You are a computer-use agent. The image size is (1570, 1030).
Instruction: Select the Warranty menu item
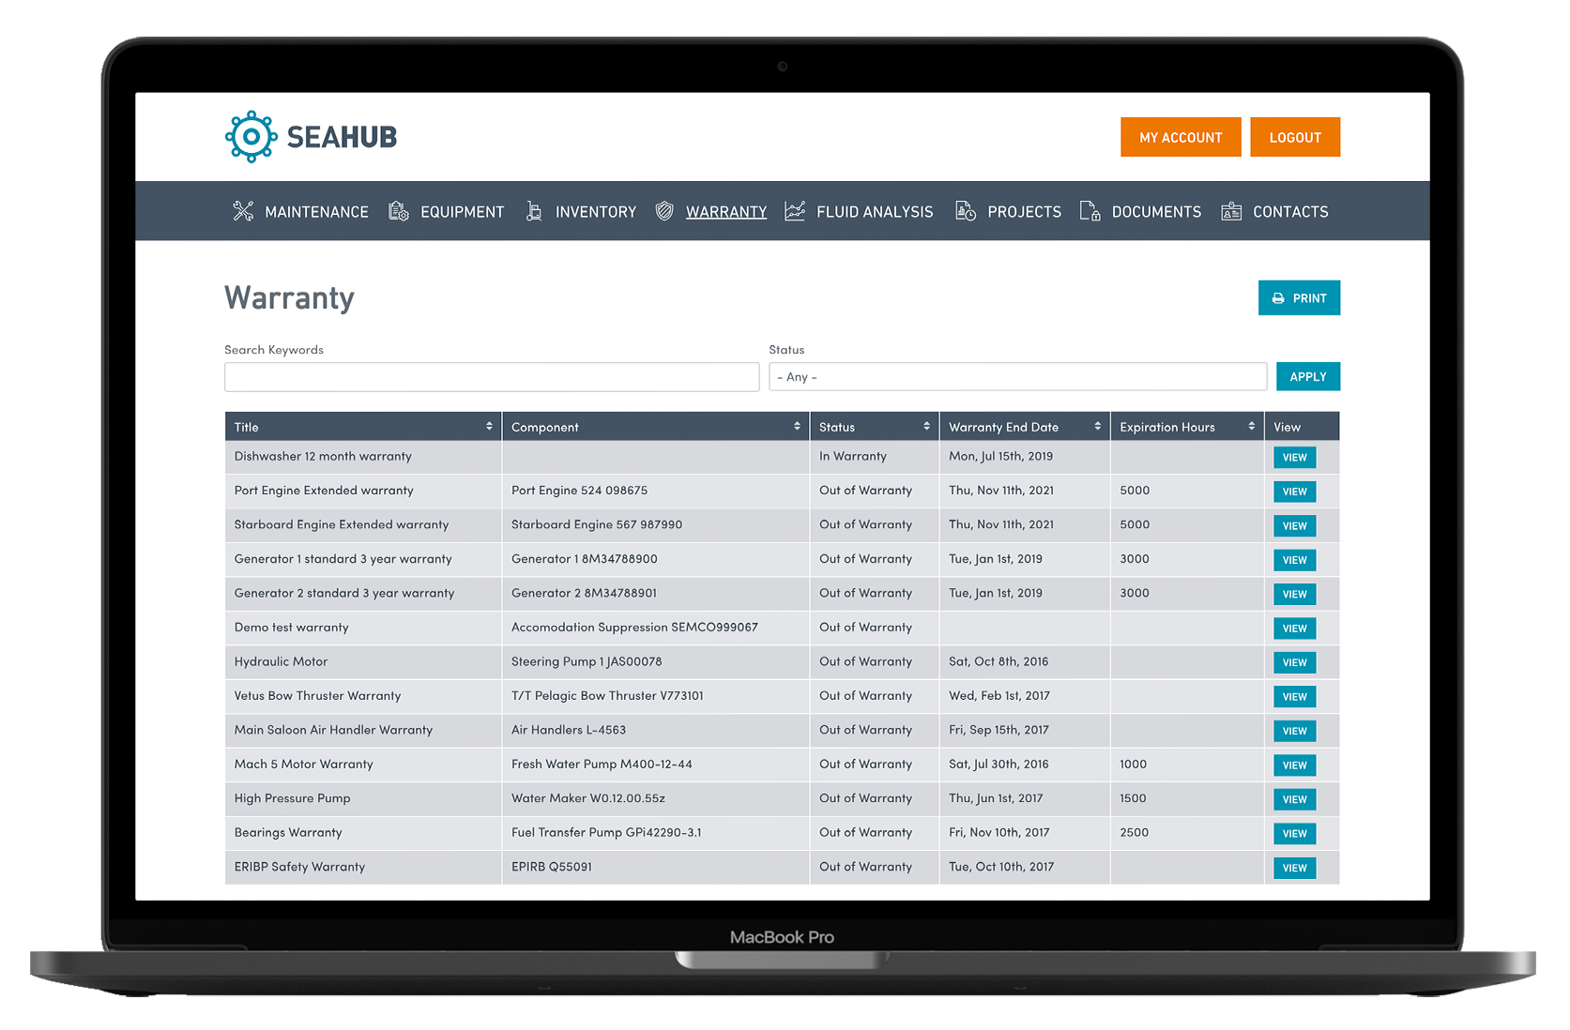click(726, 212)
